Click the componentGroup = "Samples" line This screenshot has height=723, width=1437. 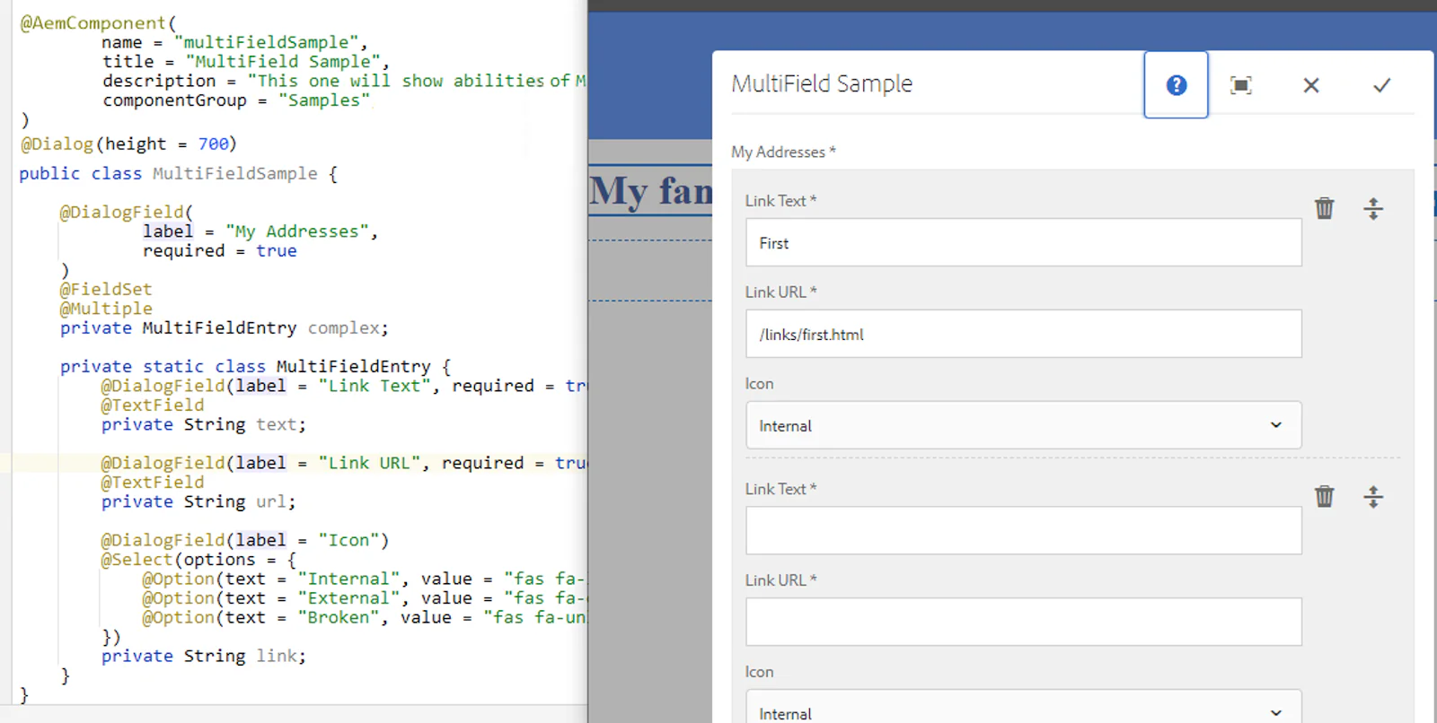point(237,100)
